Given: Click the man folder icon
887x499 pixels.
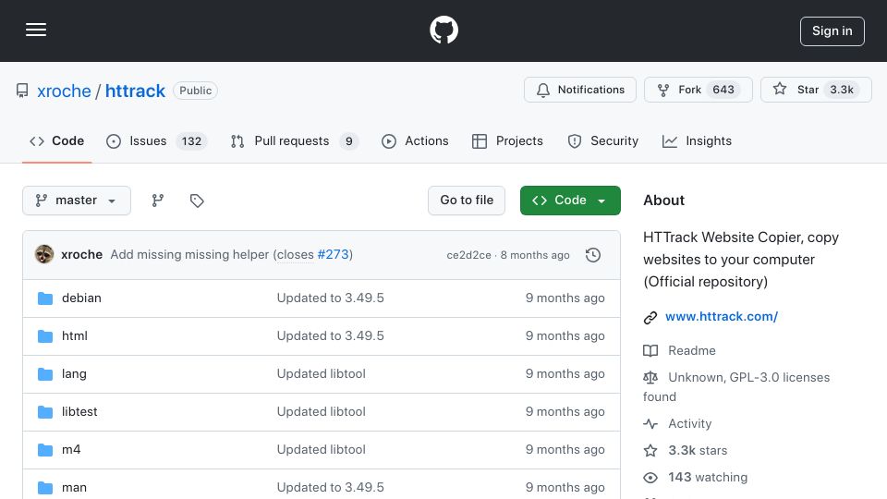Looking at the screenshot, I should [45, 488].
